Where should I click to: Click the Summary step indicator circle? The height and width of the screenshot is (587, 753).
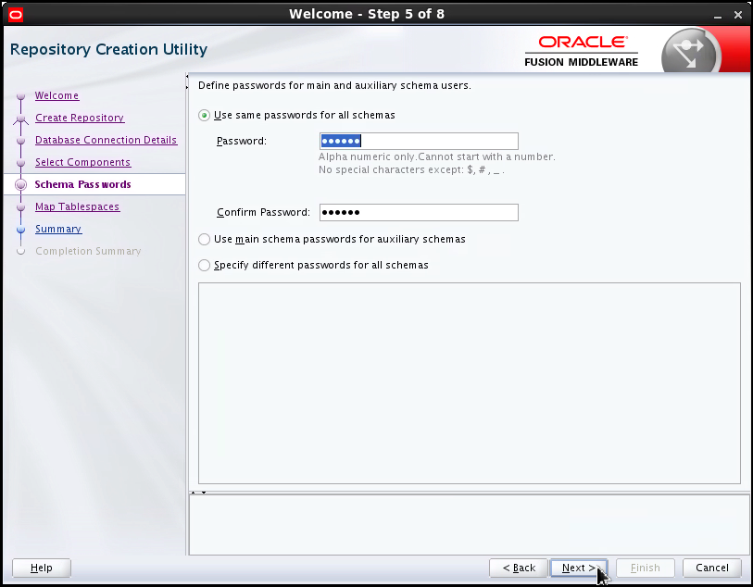tap(20, 229)
